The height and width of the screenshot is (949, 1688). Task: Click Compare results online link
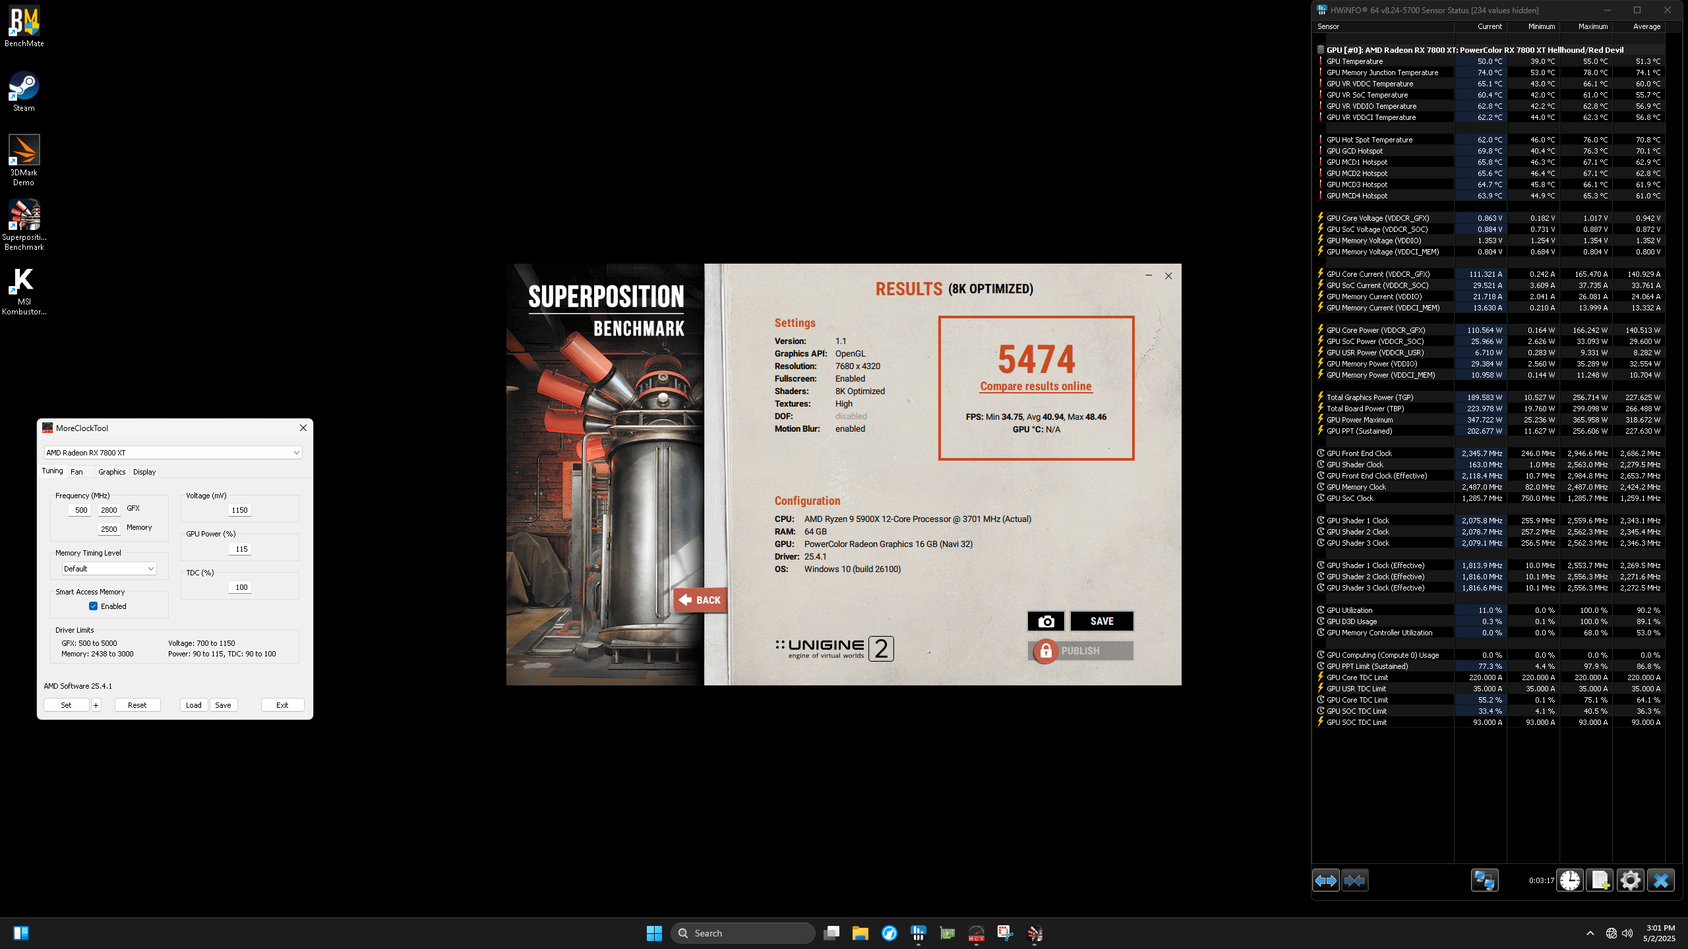1036,386
